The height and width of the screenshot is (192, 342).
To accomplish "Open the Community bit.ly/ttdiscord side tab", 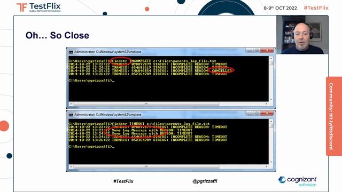I will [x=334, y=116].
